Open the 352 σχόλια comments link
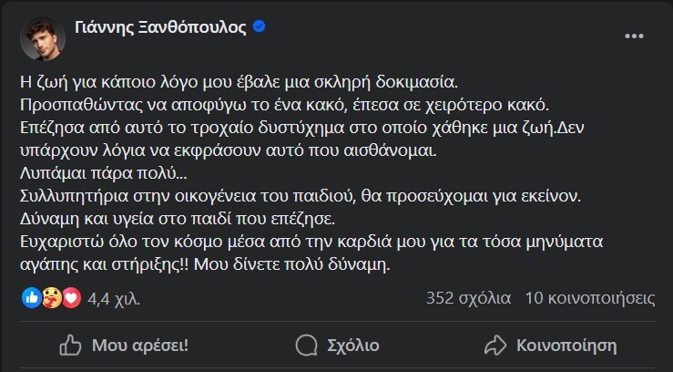The width and height of the screenshot is (673, 372). [x=468, y=297]
